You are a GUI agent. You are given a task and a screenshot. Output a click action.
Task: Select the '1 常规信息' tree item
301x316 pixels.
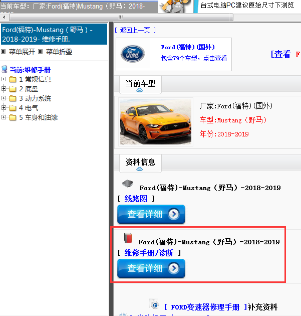coord(35,79)
